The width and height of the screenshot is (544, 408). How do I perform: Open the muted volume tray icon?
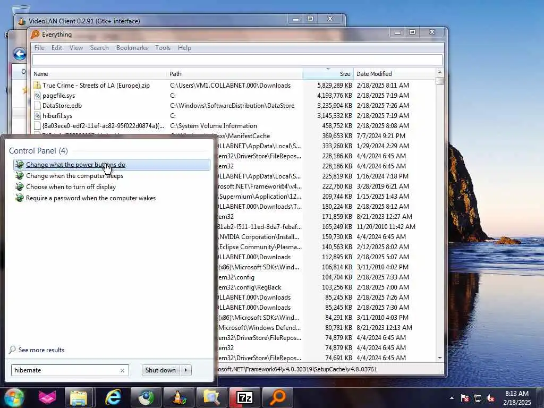[490, 398]
